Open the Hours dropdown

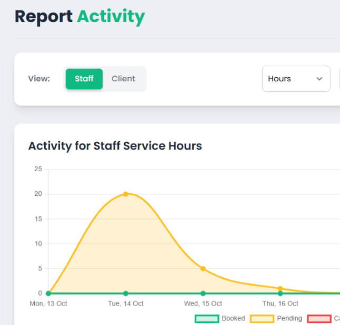coord(296,79)
